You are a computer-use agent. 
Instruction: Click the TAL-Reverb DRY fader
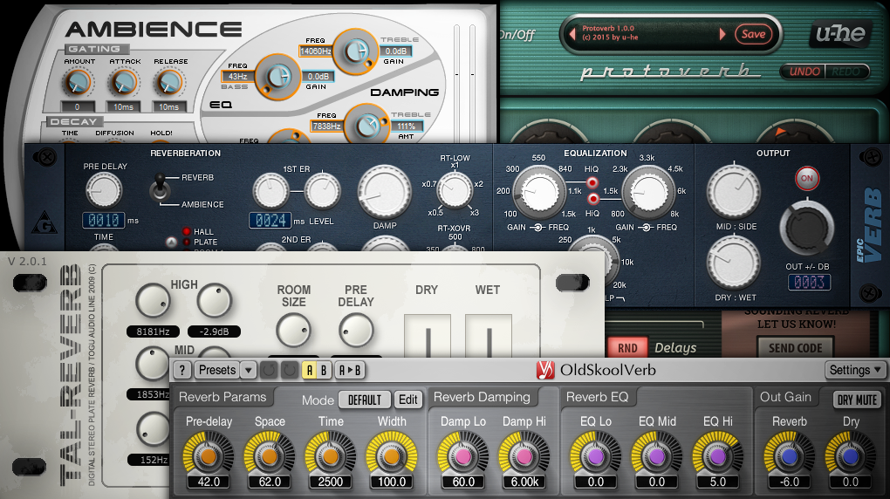click(x=428, y=336)
